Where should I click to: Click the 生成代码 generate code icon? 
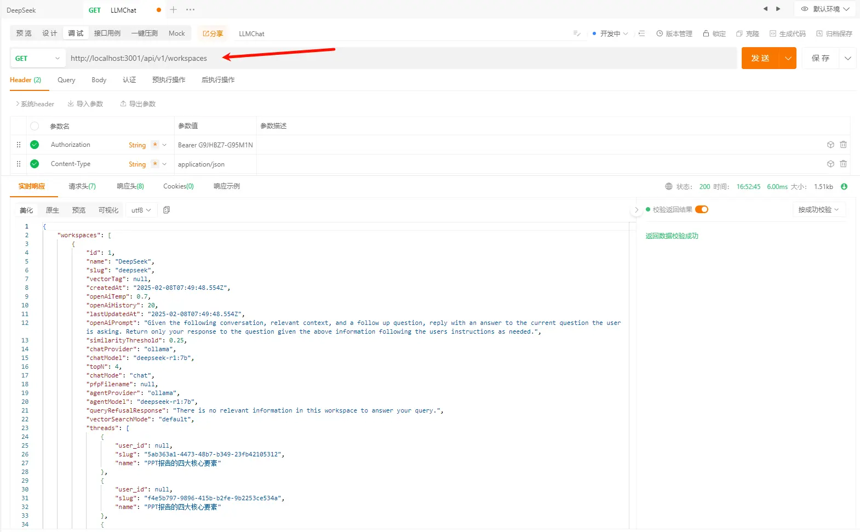click(x=787, y=33)
